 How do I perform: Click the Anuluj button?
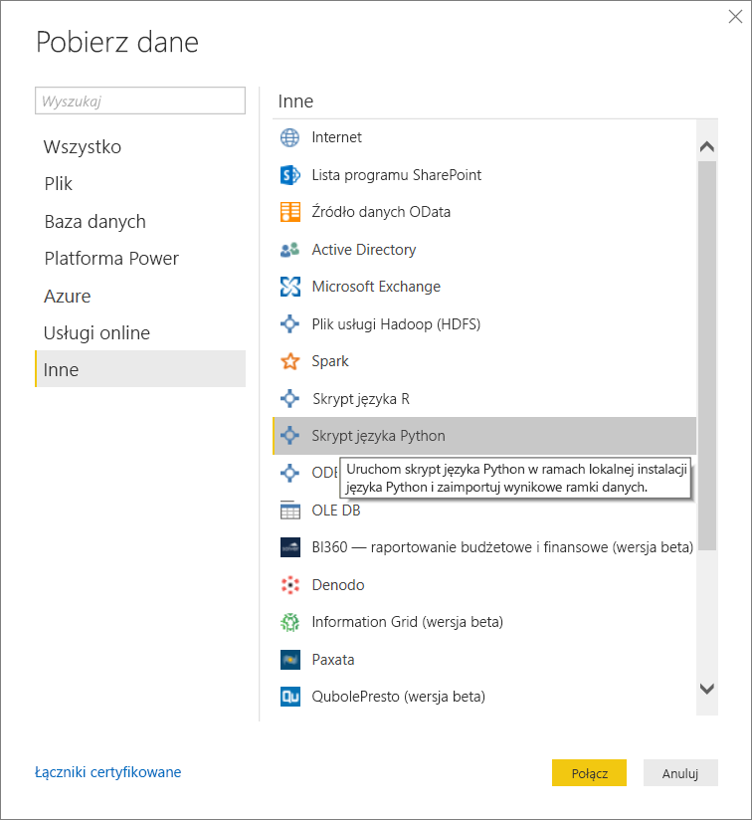(680, 773)
